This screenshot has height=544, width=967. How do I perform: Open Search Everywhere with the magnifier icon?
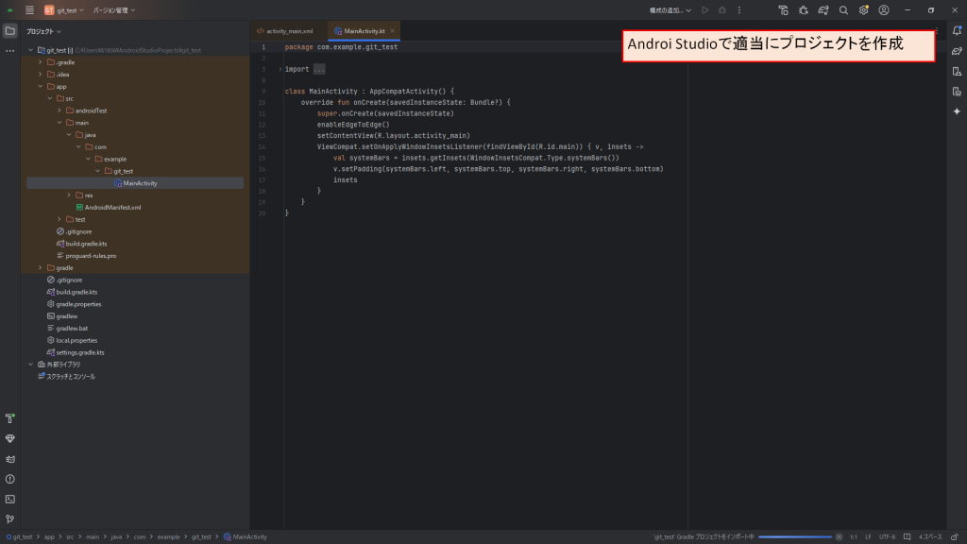click(x=843, y=8)
